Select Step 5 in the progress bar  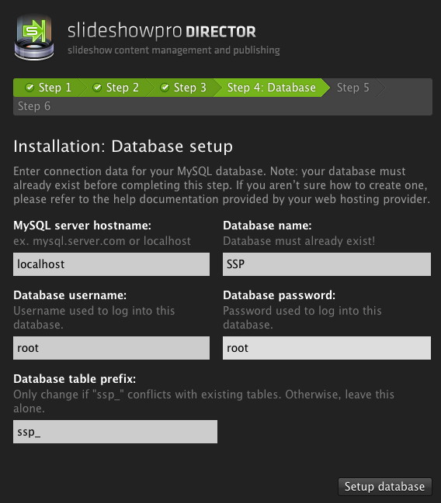pos(353,88)
